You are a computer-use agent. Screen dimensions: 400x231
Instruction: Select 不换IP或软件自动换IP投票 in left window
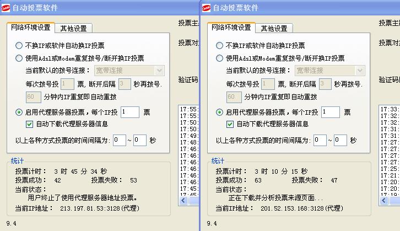pos(19,46)
